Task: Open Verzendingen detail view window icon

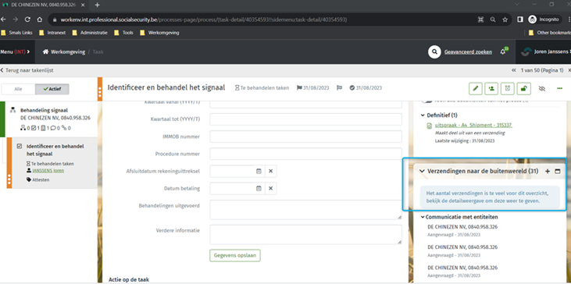Action: [557, 171]
